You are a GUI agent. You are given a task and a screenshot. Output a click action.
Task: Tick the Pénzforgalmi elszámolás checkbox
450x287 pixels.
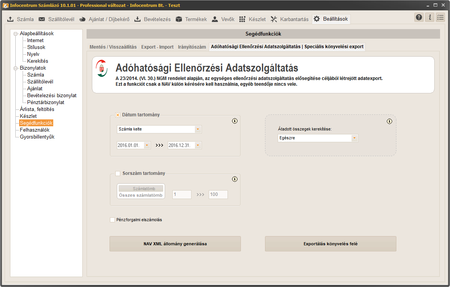click(112, 220)
